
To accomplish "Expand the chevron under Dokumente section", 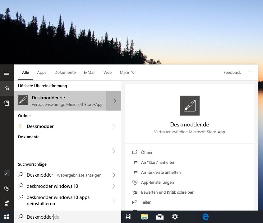I will pyautogui.click(x=114, y=151).
